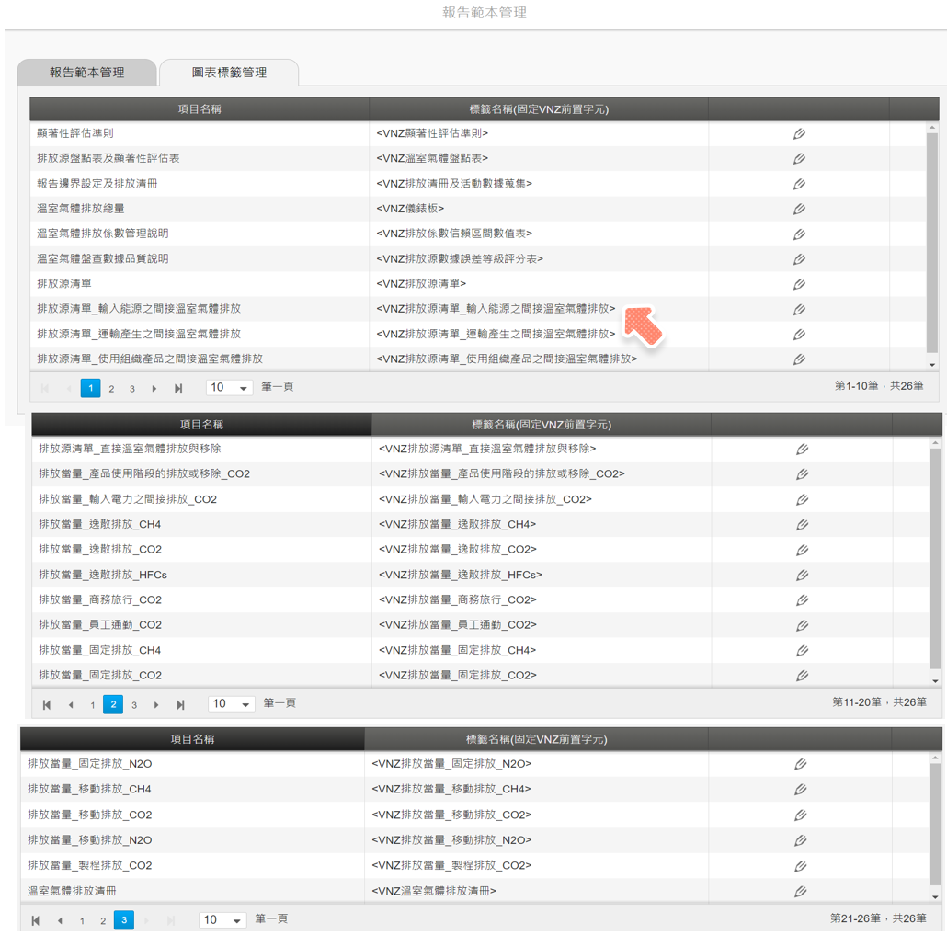This screenshot has width=947, height=935.
Task: Select page 3 in 第11-20筆 pager
Action: tap(134, 705)
